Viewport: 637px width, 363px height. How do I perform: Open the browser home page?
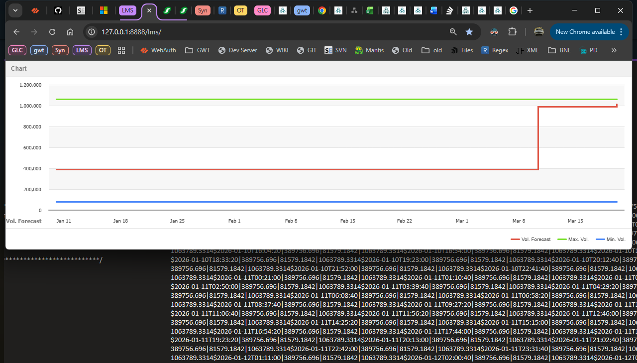click(x=70, y=32)
